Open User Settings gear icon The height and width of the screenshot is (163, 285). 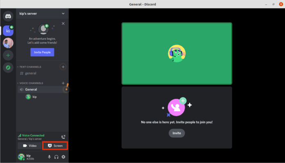click(x=63, y=157)
